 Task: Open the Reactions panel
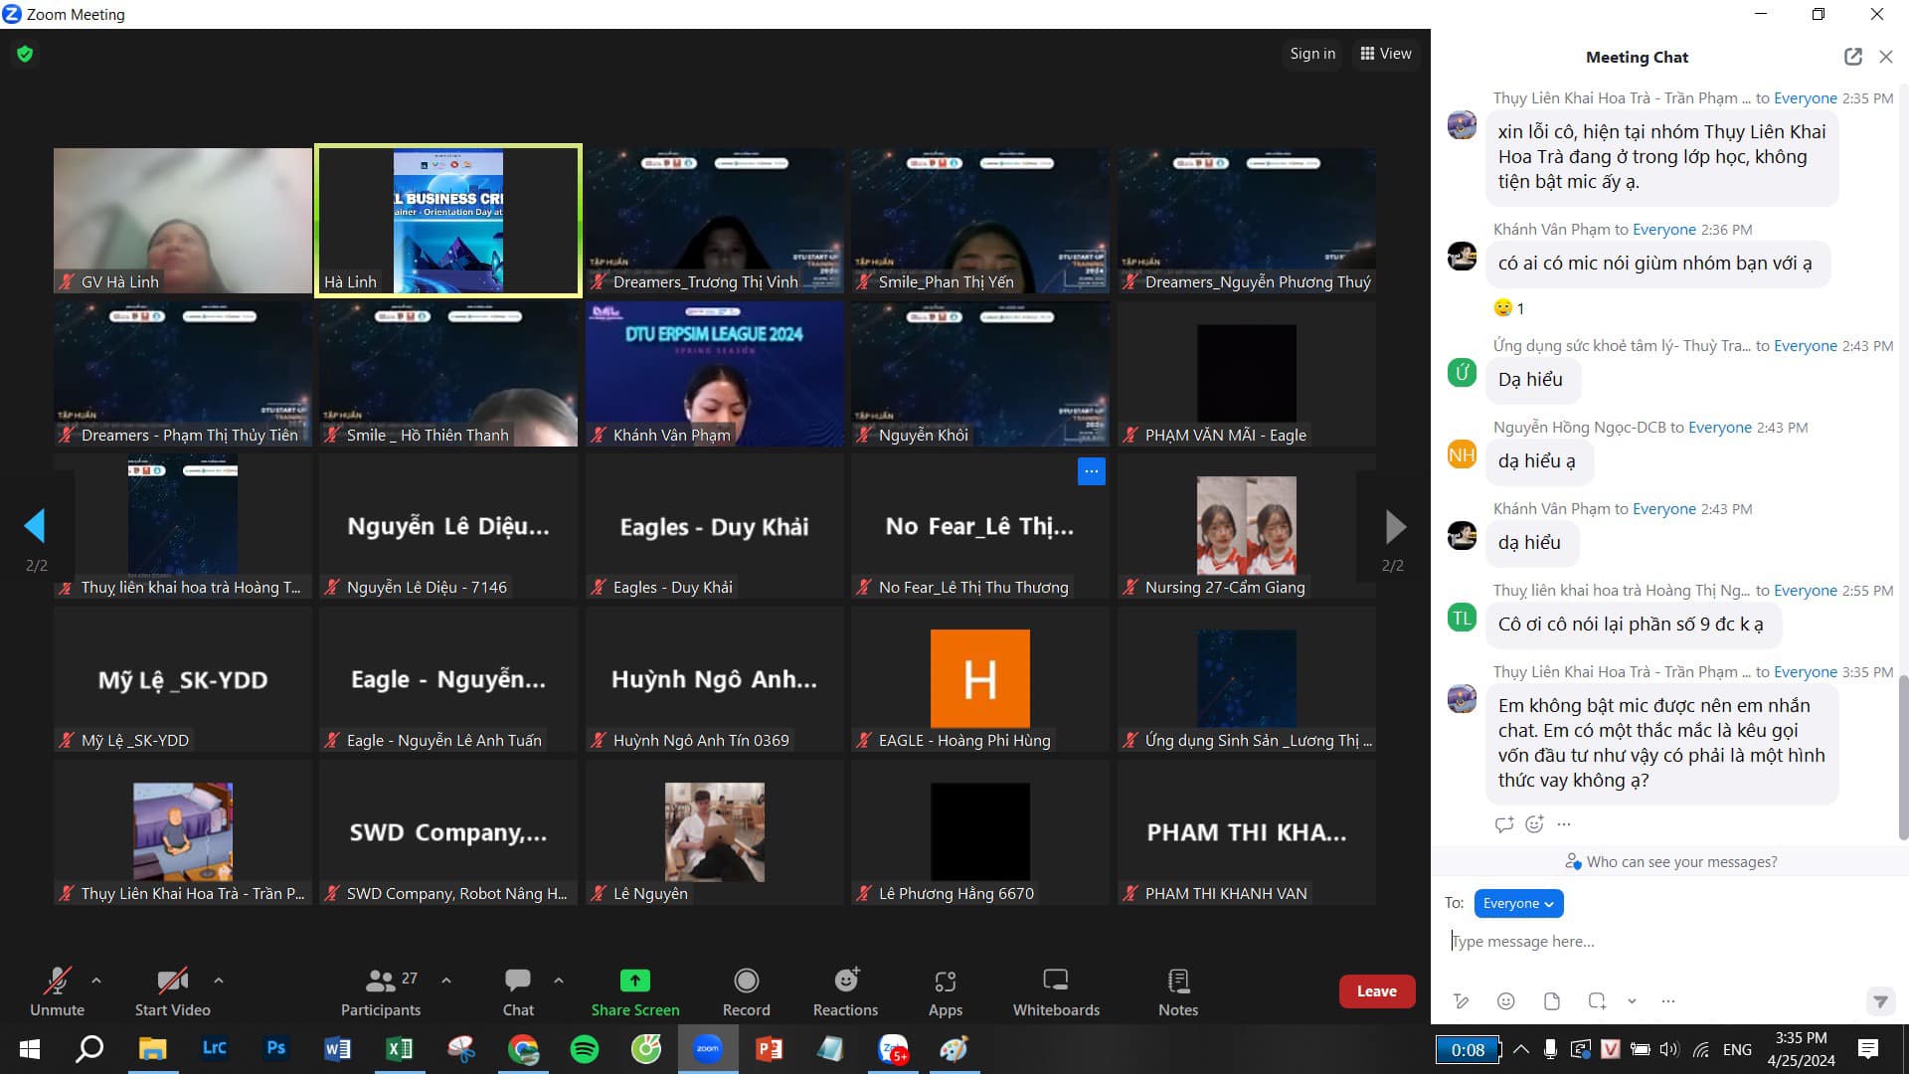point(845,991)
